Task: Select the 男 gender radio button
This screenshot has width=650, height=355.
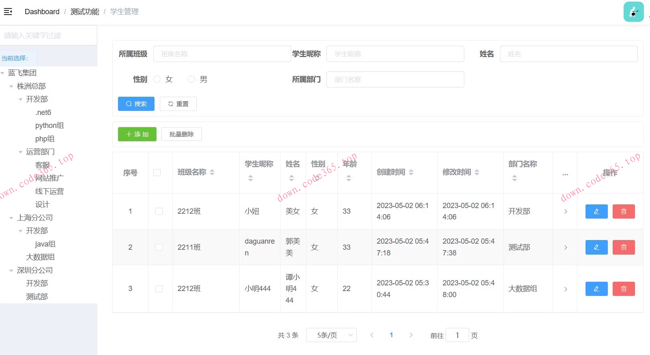Action: (x=191, y=79)
